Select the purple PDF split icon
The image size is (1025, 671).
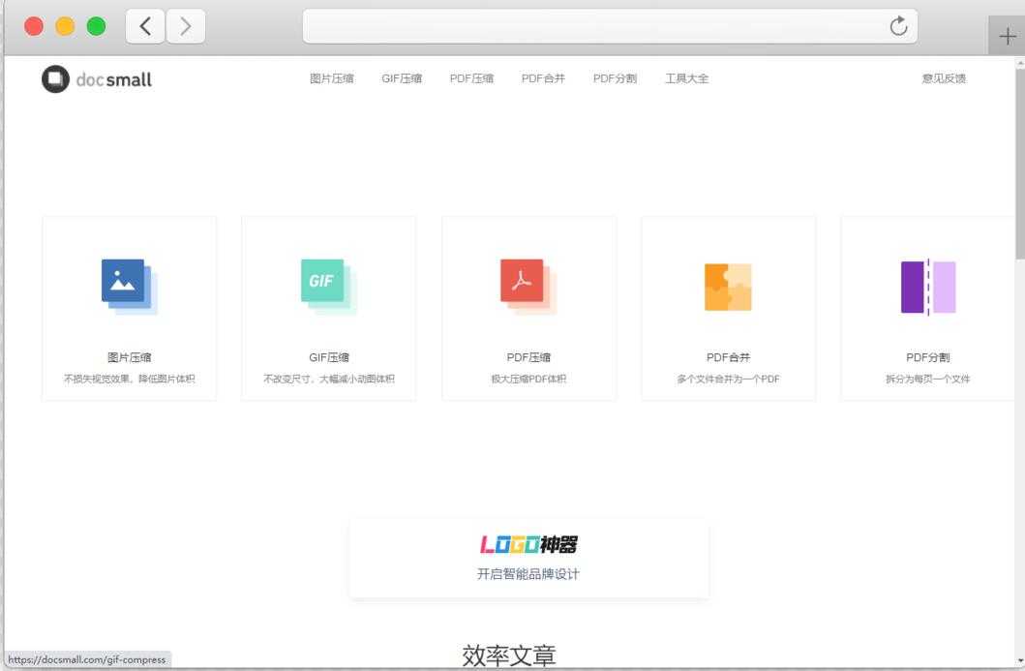coord(927,287)
